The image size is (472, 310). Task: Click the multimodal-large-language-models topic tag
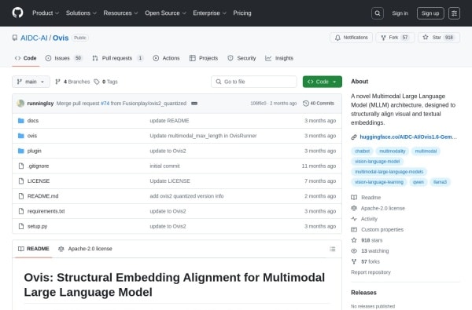(x=389, y=172)
